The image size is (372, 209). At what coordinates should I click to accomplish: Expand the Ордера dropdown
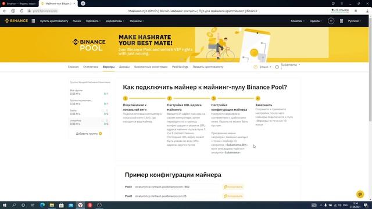pyautogui.click(x=316, y=21)
